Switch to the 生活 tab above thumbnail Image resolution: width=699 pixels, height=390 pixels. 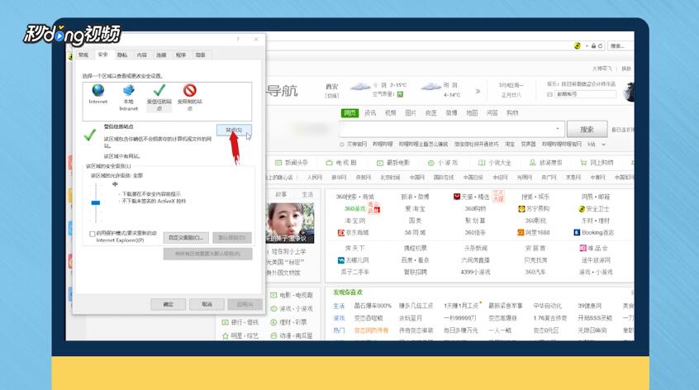click(x=307, y=195)
